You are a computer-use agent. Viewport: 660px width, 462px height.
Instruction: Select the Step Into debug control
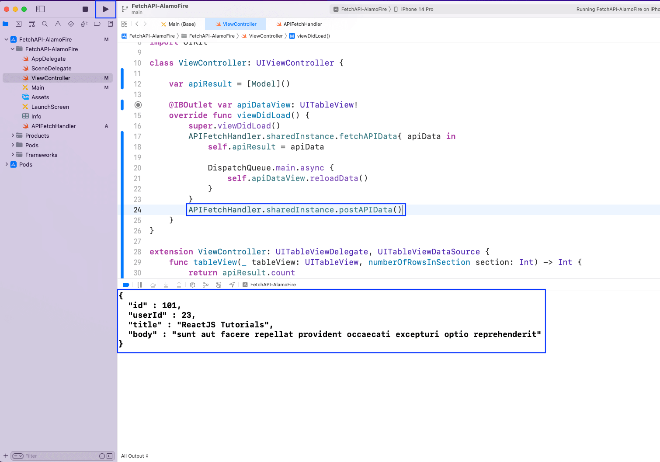[166, 285]
